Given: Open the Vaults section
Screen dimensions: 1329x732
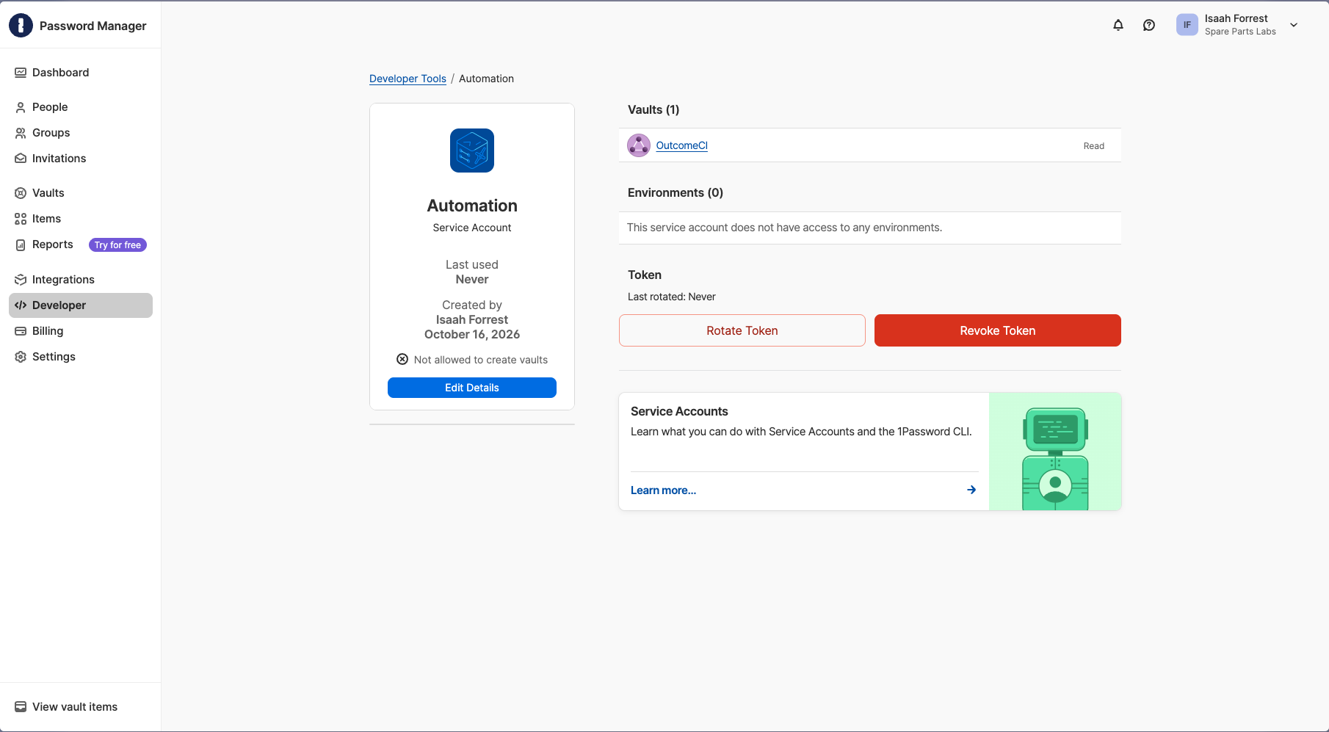Looking at the screenshot, I should tap(81, 193).
